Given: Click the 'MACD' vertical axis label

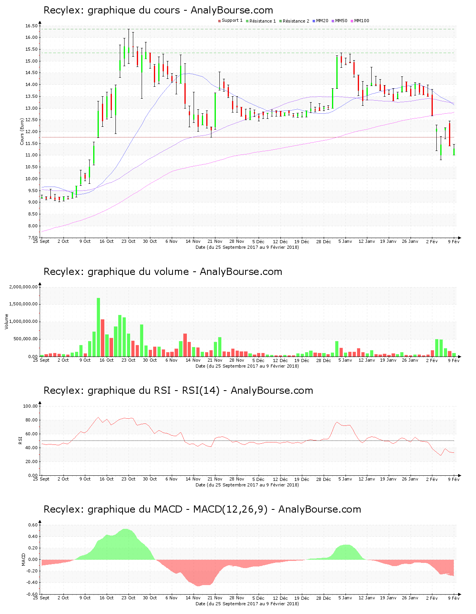Looking at the screenshot, I should [x=23, y=559].
